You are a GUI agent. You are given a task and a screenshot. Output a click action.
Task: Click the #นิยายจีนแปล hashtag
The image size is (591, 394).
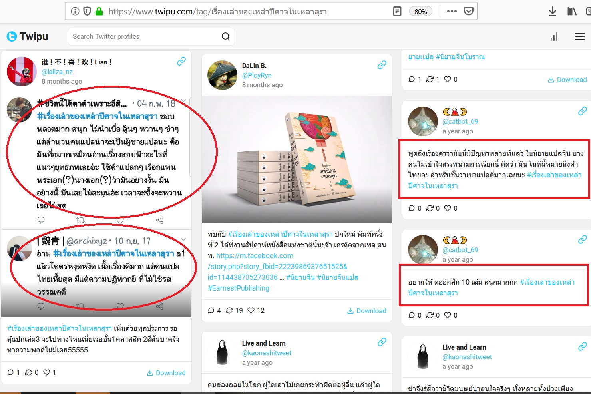(x=338, y=277)
